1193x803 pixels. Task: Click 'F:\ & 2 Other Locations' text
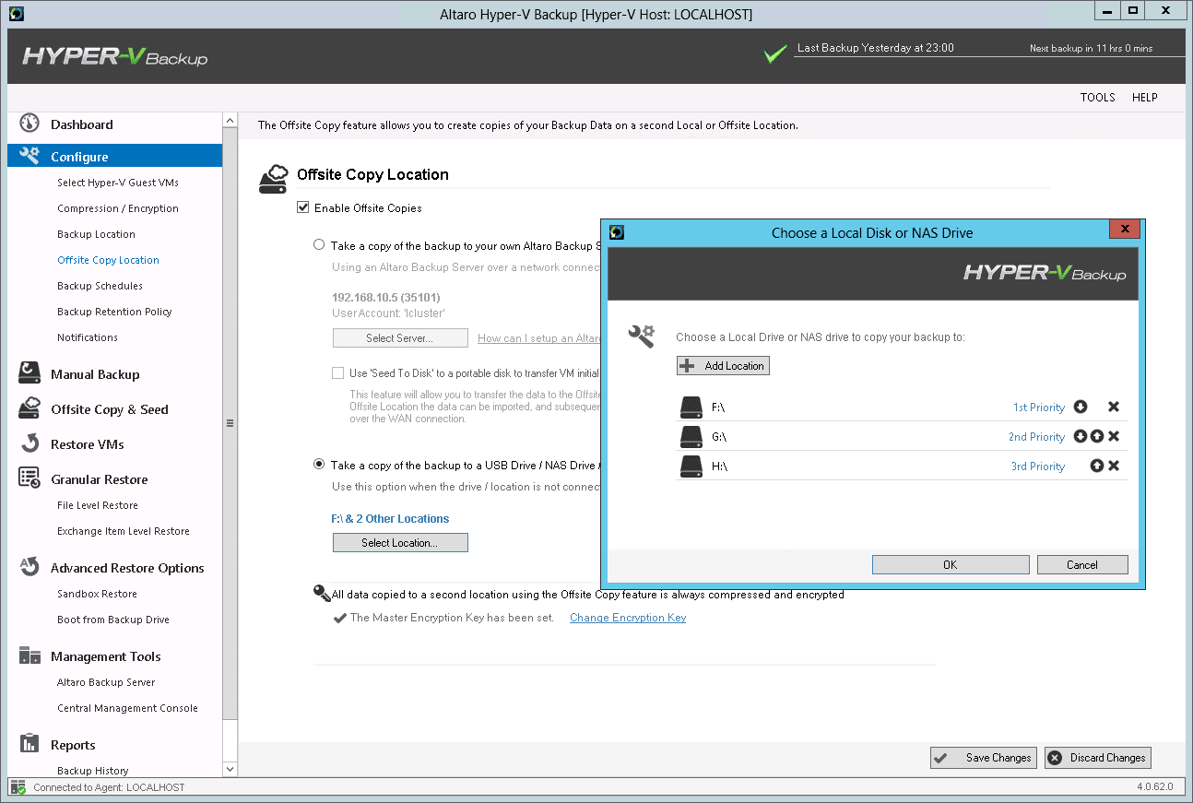(x=390, y=519)
